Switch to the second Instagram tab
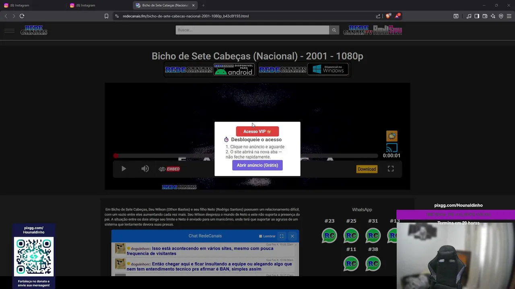This screenshot has height=289, width=515. coord(99,5)
